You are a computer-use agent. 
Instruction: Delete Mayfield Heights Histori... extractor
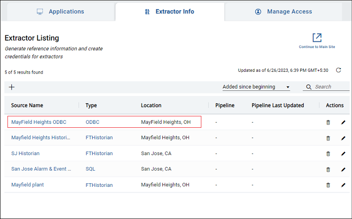click(328, 138)
